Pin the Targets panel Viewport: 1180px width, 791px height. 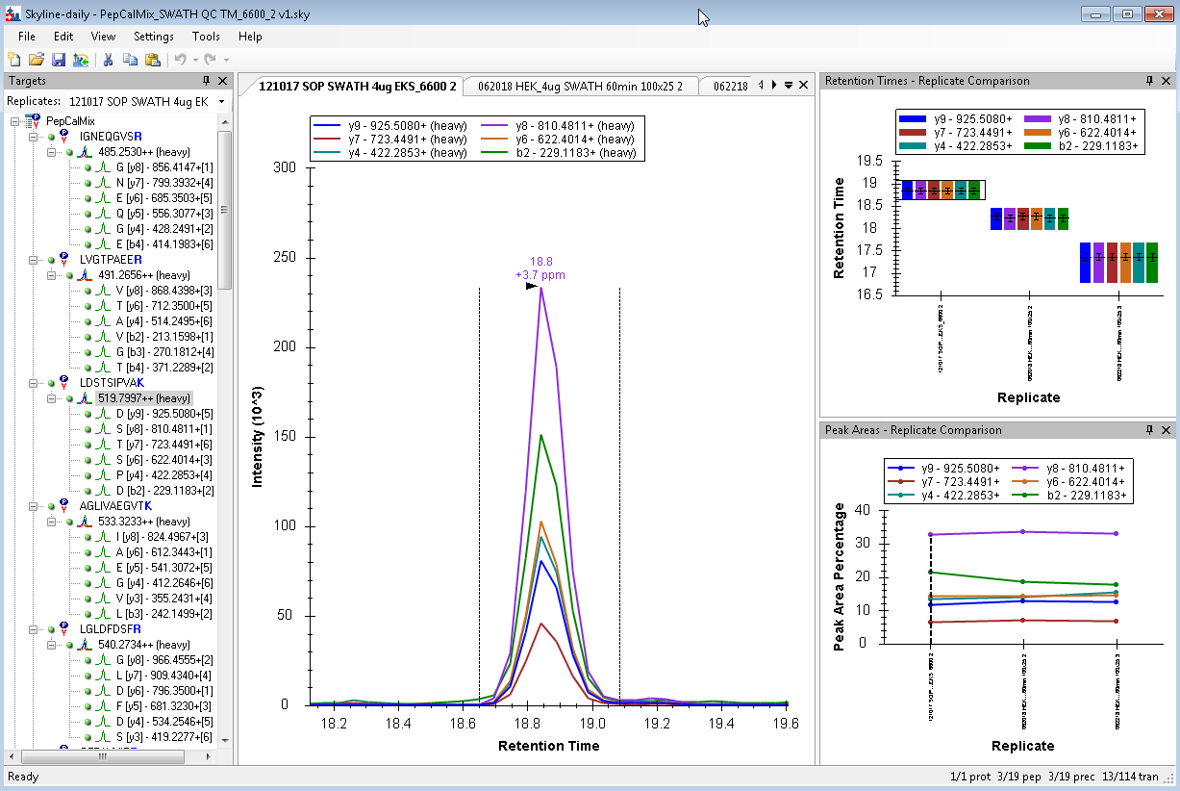tap(206, 82)
